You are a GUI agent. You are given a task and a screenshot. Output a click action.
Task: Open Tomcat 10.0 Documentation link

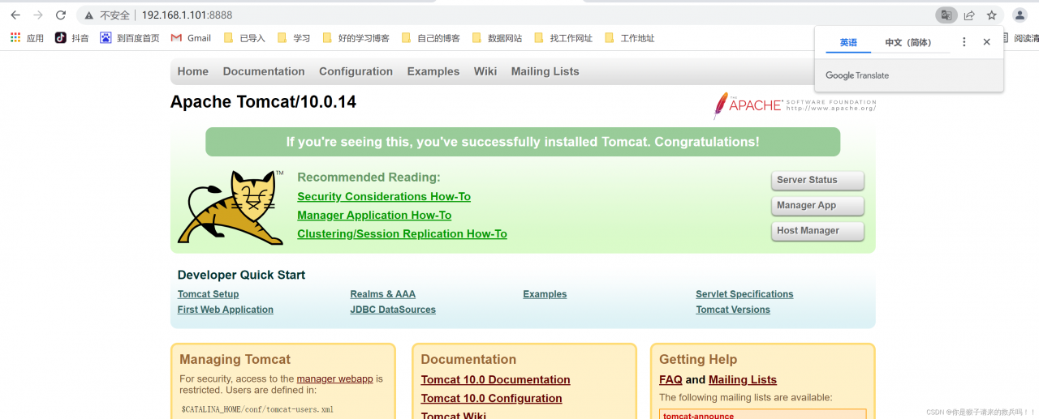click(496, 379)
